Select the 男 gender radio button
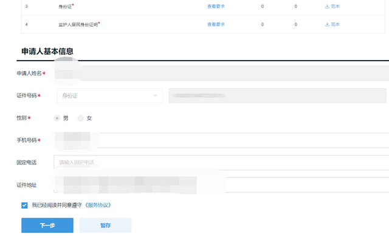389x238 pixels. pos(57,118)
